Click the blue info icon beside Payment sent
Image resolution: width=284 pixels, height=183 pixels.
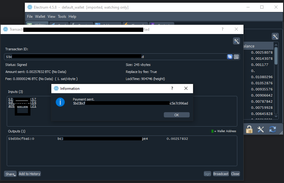tap(60, 102)
